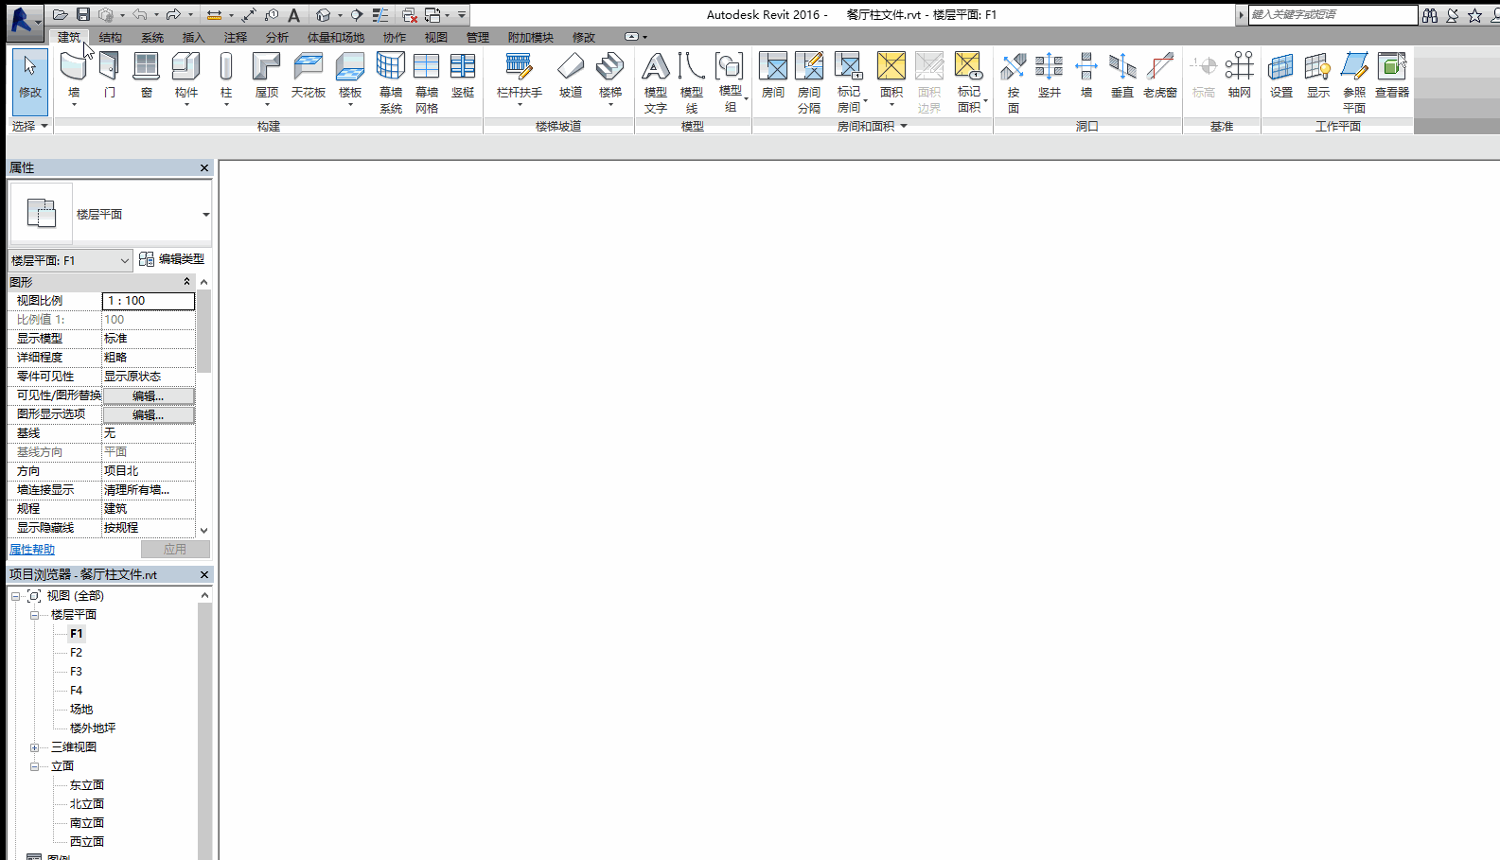The height and width of the screenshot is (860, 1500).
Task: Click the 编辑类型 button
Action: click(x=171, y=259)
